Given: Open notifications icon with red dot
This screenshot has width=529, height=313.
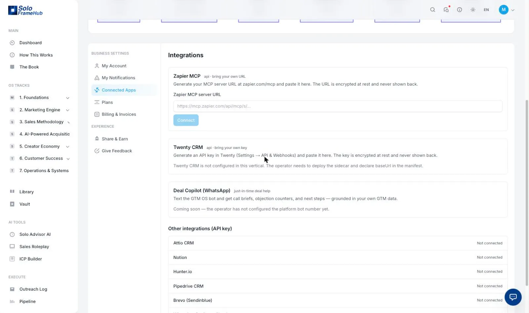Looking at the screenshot, I should 446,9.
